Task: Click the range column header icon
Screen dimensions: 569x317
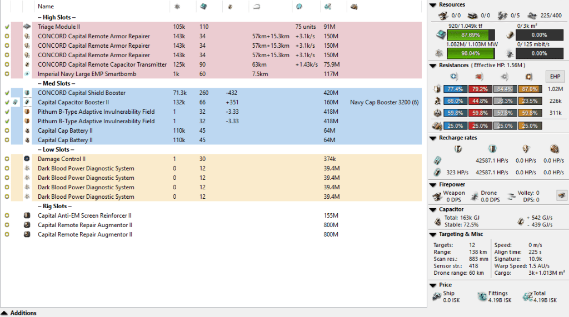Action: point(257,7)
